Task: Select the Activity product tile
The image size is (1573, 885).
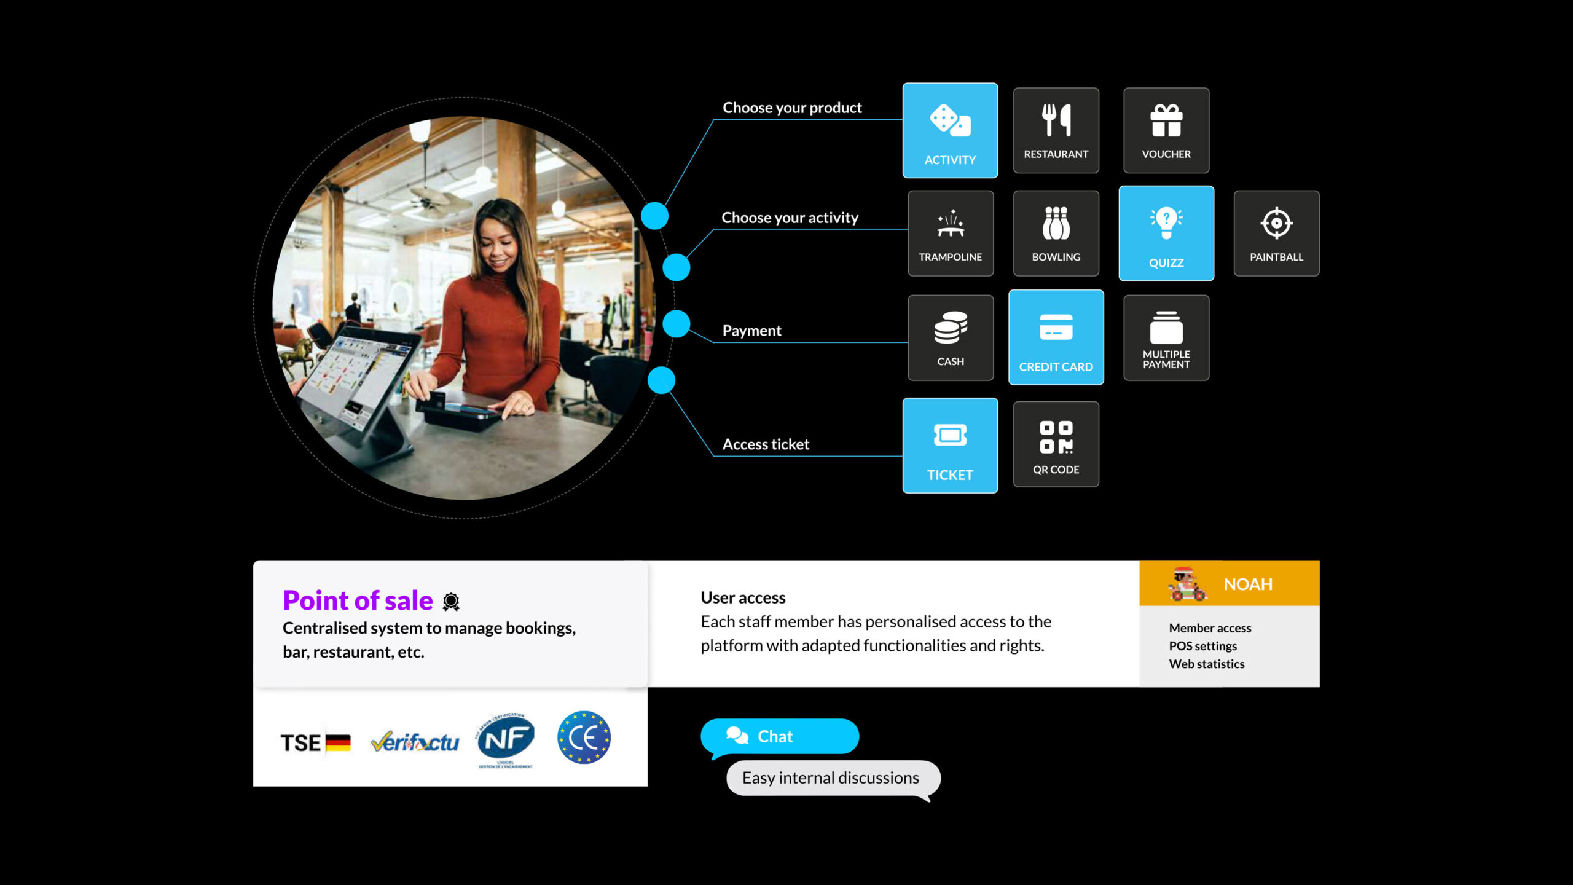Action: 950,130
